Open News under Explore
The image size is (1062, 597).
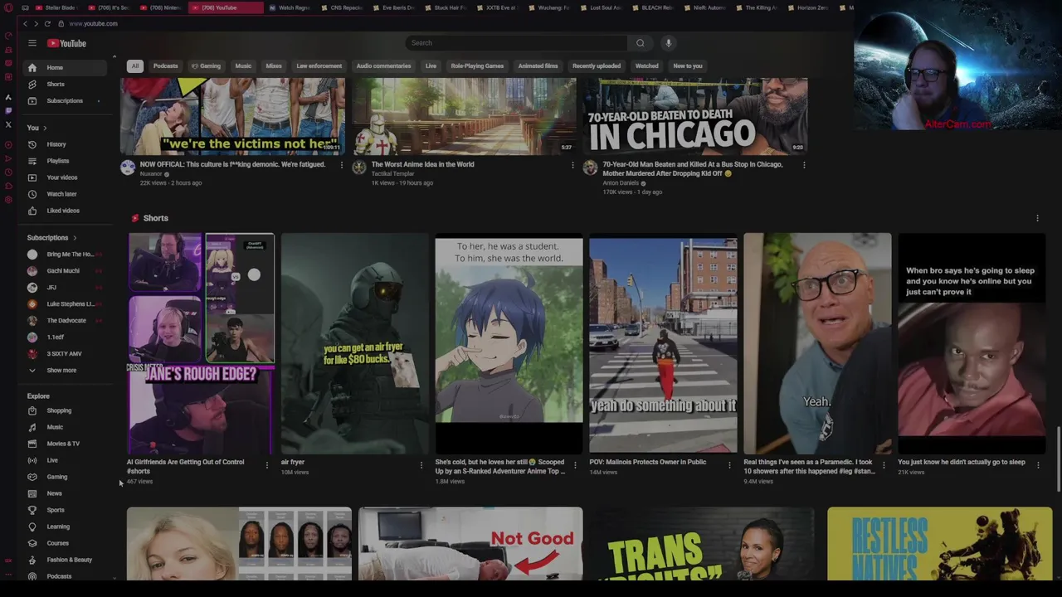pos(66,493)
